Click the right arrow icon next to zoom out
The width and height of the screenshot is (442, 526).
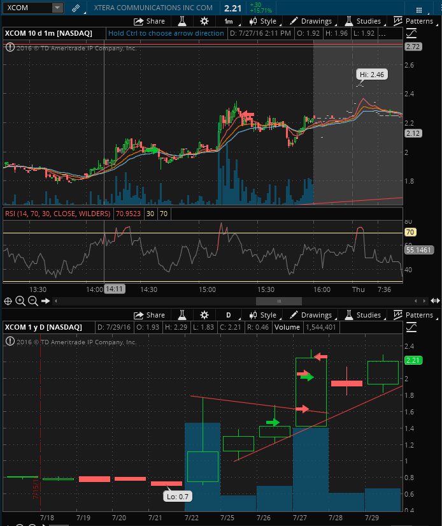click(46, 301)
